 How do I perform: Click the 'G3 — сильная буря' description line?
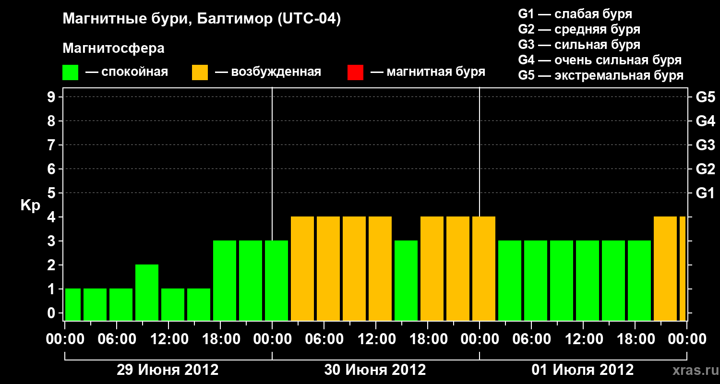(579, 45)
